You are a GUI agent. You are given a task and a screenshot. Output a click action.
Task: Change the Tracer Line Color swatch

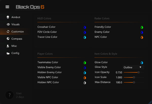[x=85, y=37]
